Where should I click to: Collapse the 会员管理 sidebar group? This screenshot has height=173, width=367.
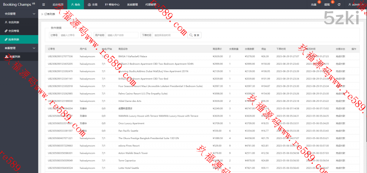(34, 14)
